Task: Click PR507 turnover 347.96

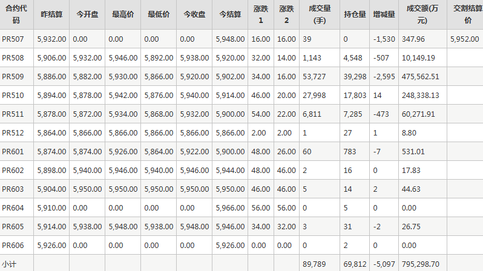Action: pyautogui.click(x=413, y=39)
